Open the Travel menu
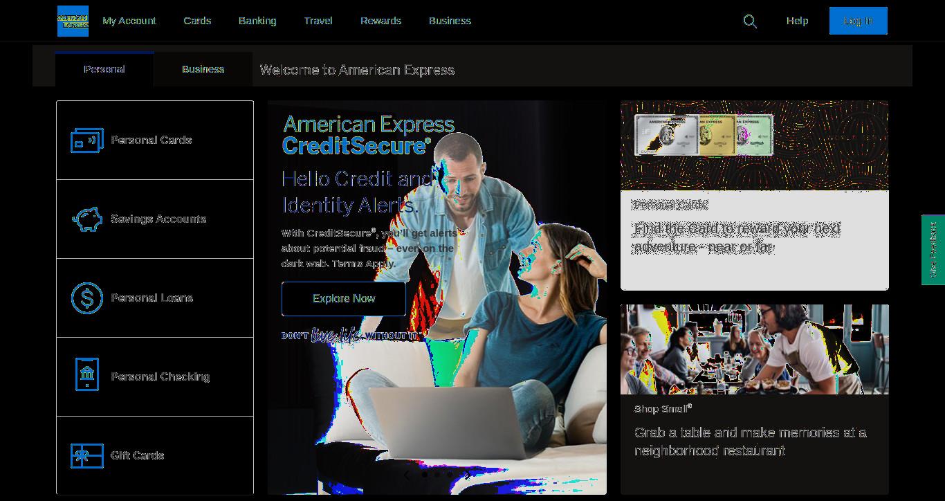This screenshot has height=501, width=945. pyautogui.click(x=318, y=21)
